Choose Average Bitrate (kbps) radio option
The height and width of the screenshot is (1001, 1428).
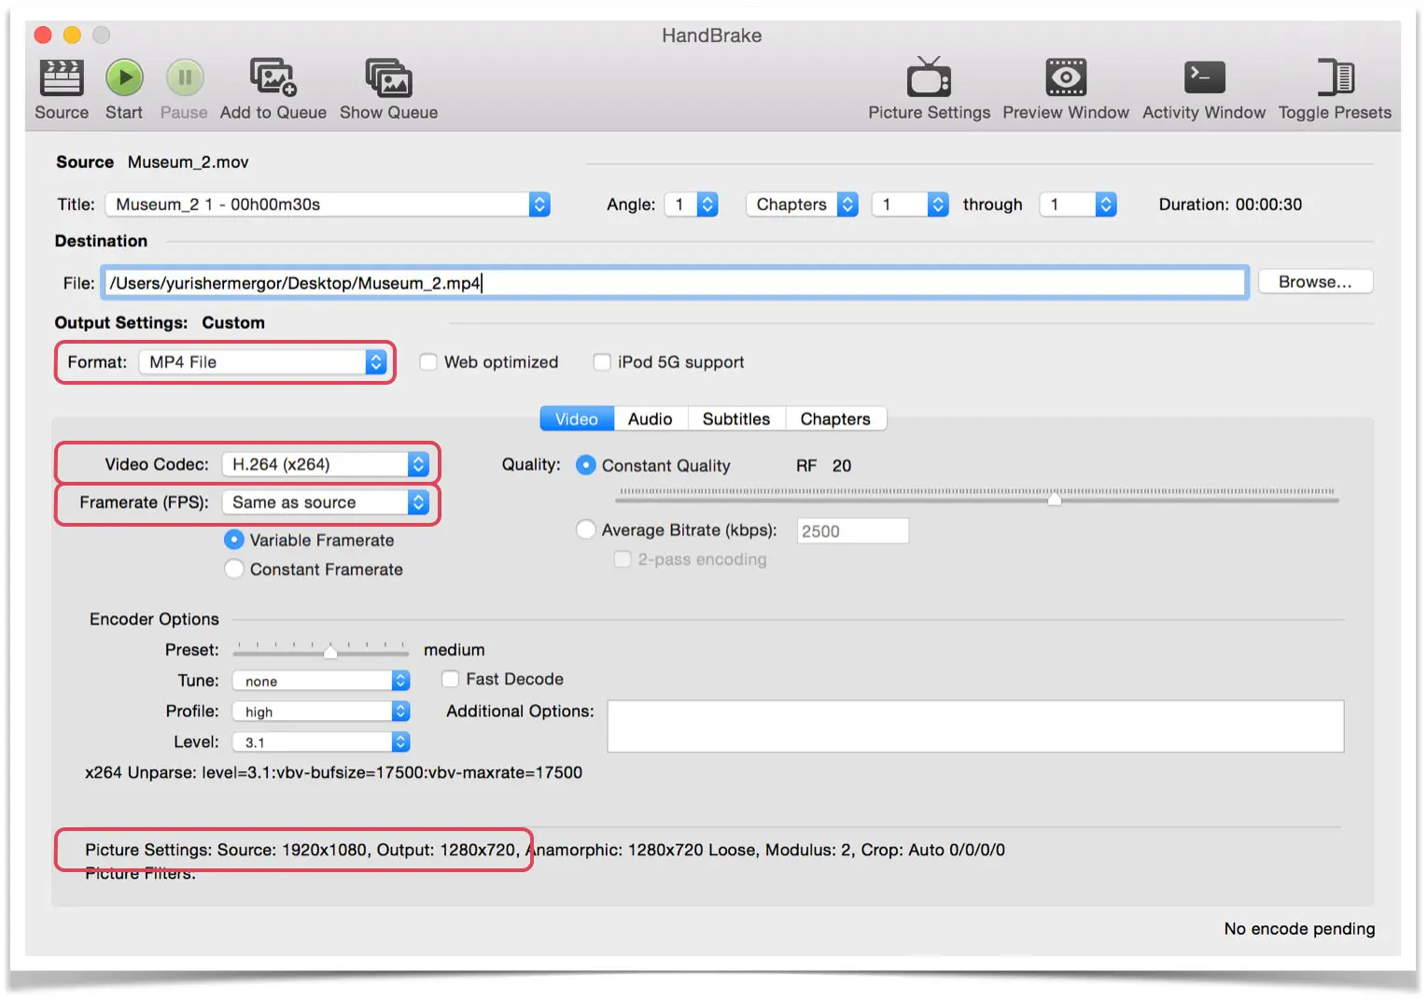tap(586, 529)
